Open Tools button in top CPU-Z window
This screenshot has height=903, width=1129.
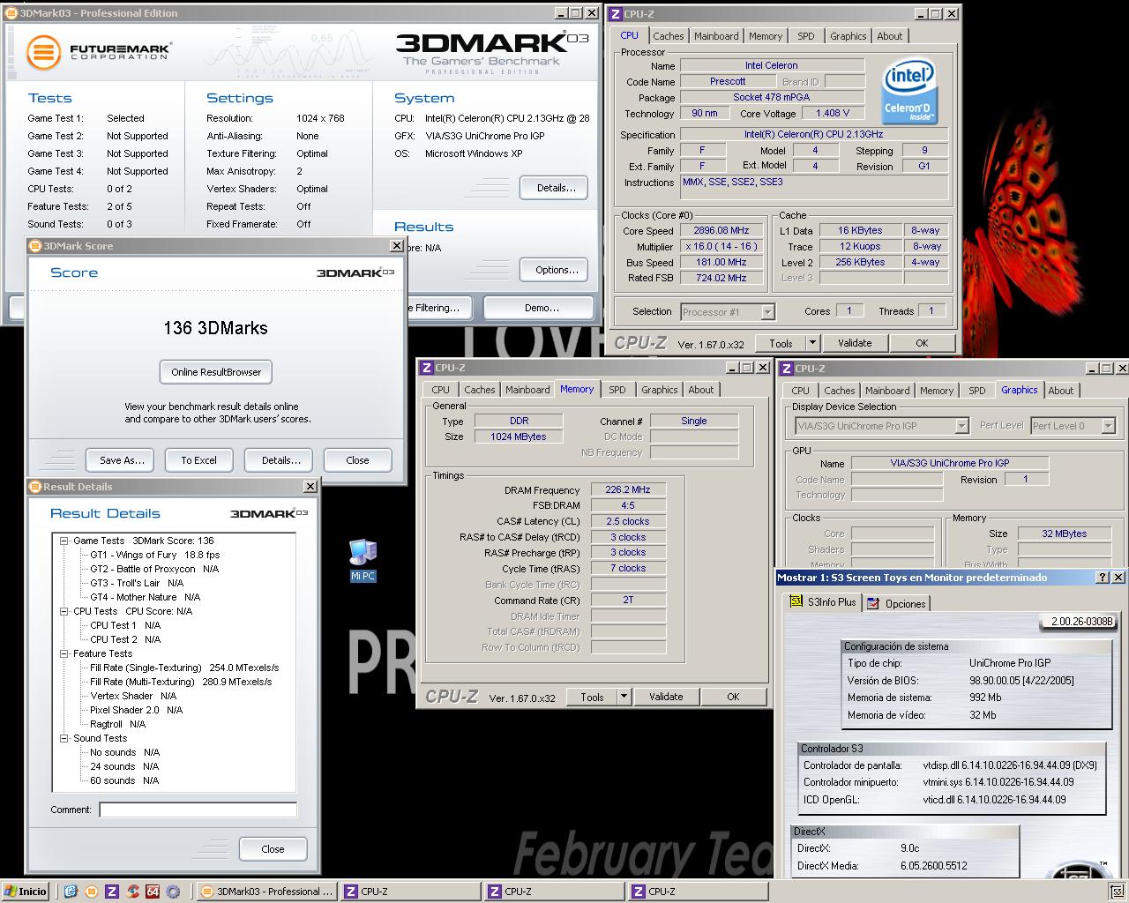[x=781, y=343]
